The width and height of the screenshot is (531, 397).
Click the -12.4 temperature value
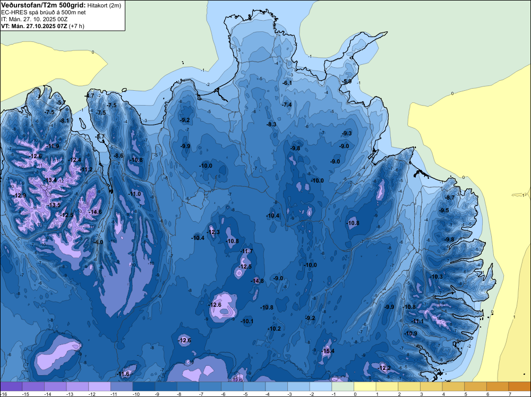point(75,160)
